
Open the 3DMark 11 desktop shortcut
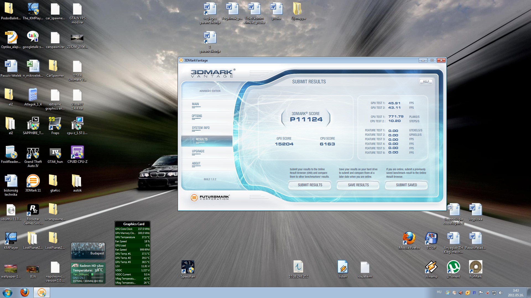pyautogui.click(x=33, y=183)
